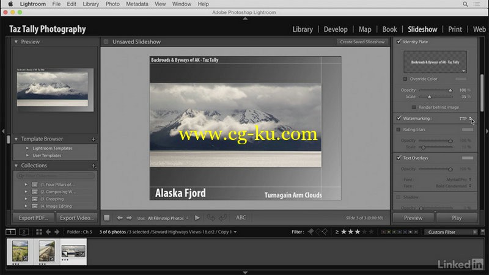The image size is (489, 275).
Task: Enable Shadow checkbox
Action: [x=399, y=197]
